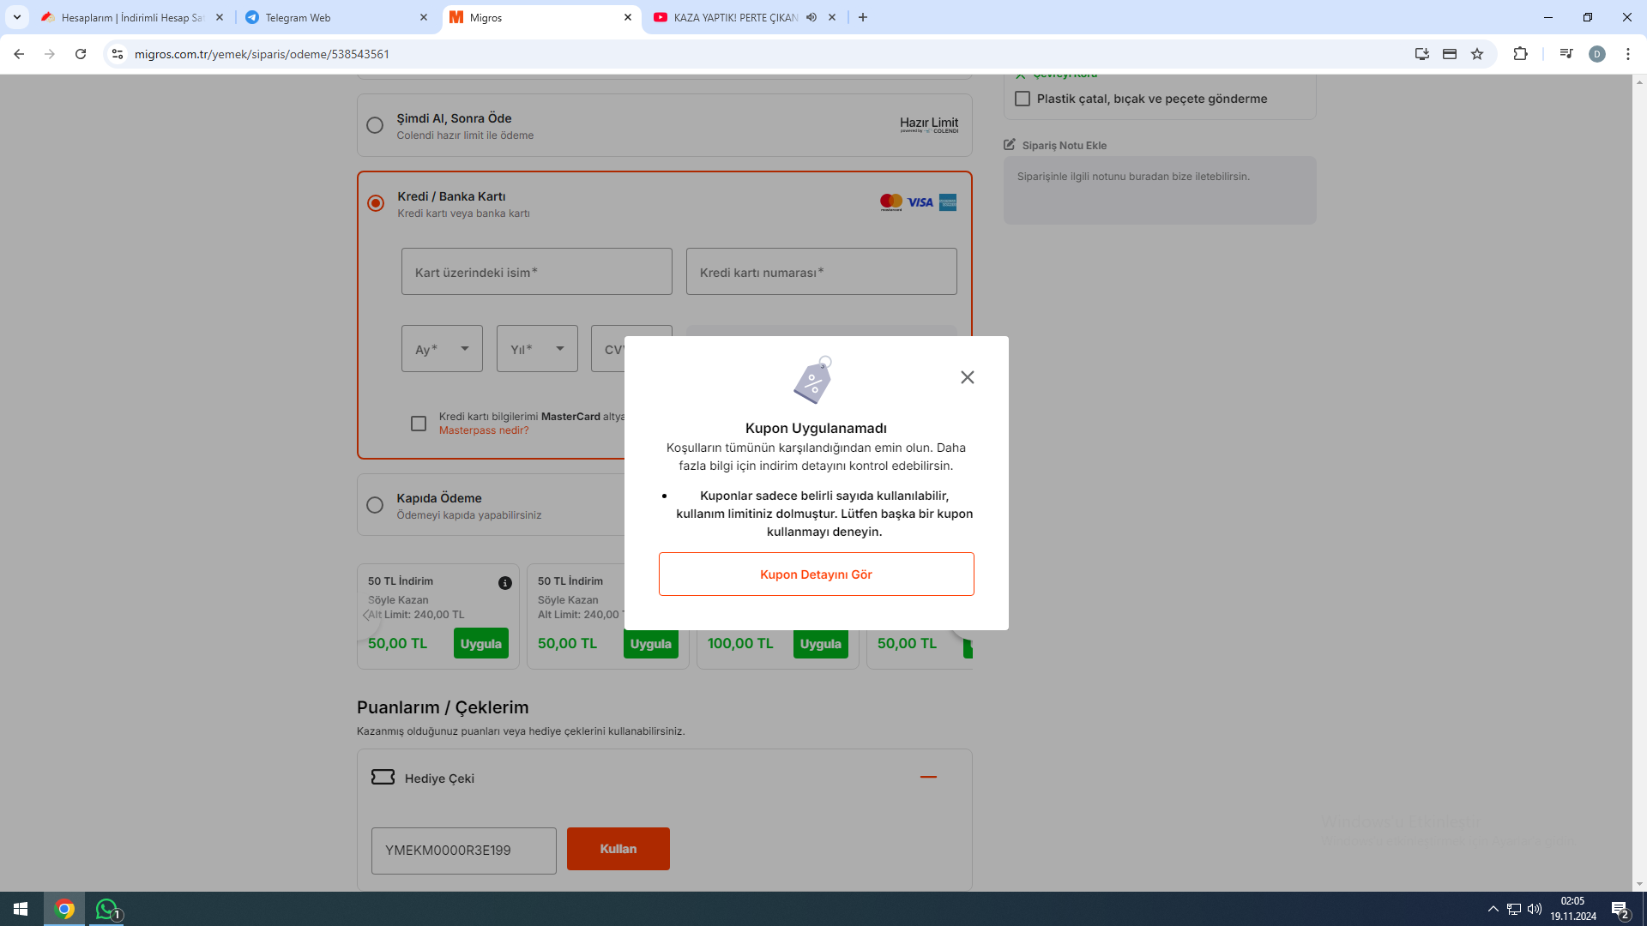Collapse the Hediye Çeki section
This screenshot has width=1647, height=926.
928,777
